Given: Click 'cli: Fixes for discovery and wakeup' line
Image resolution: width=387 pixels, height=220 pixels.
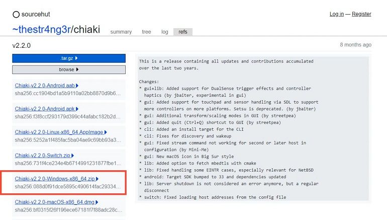Looking at the screenshot, I should (185, 136).
